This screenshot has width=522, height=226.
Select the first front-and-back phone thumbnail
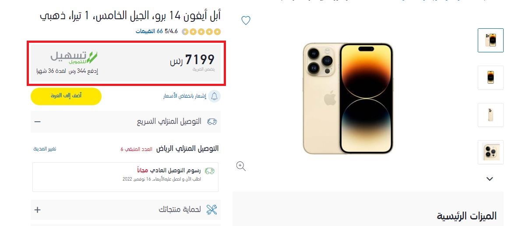coord(490,40)
